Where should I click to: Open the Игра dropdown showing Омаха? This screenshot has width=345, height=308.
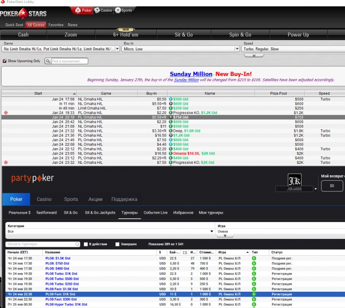click(280, 231)
